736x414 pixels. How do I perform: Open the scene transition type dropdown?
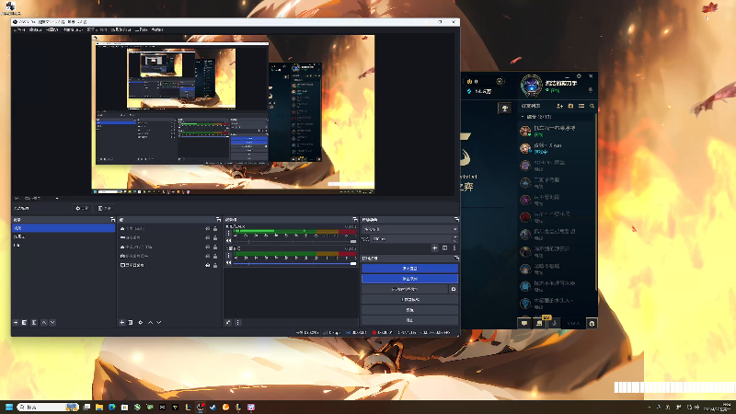[409, 229]
